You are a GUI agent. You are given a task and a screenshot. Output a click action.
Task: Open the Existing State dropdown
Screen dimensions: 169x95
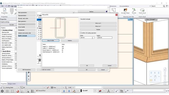coord(18,87)
